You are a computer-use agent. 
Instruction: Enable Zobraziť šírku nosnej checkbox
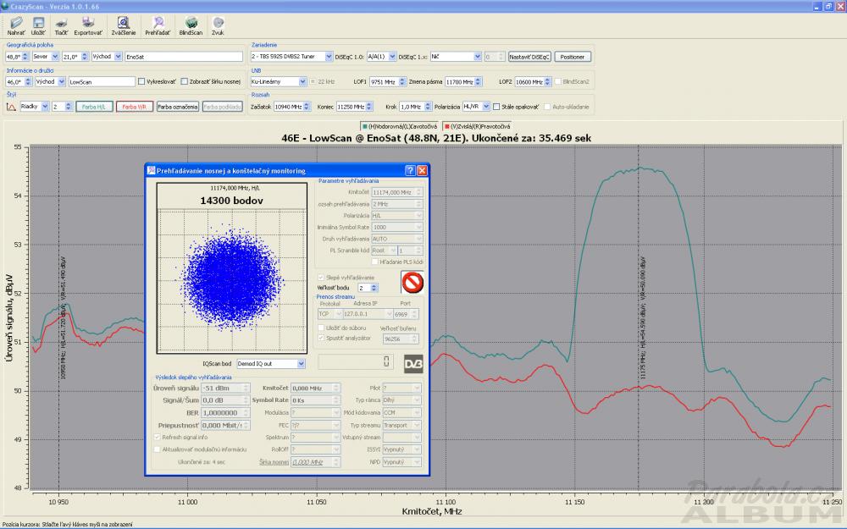tap(184, 81)
